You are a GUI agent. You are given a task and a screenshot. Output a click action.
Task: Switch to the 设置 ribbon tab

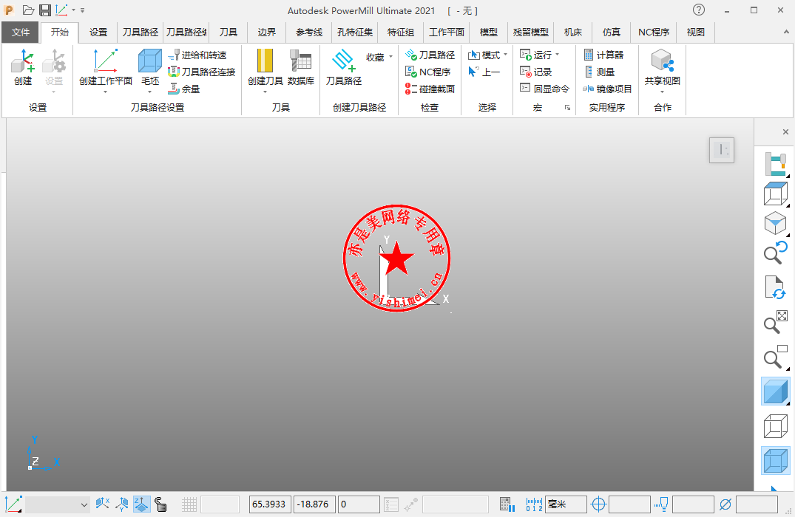[98, 32]
